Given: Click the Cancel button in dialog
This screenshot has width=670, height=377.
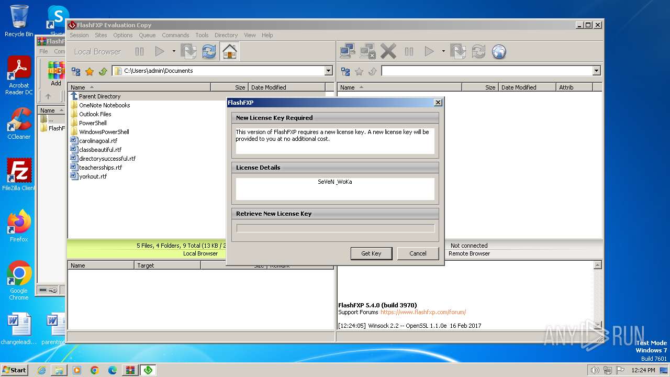Looking at the screenshot, I should pos(418,253).
